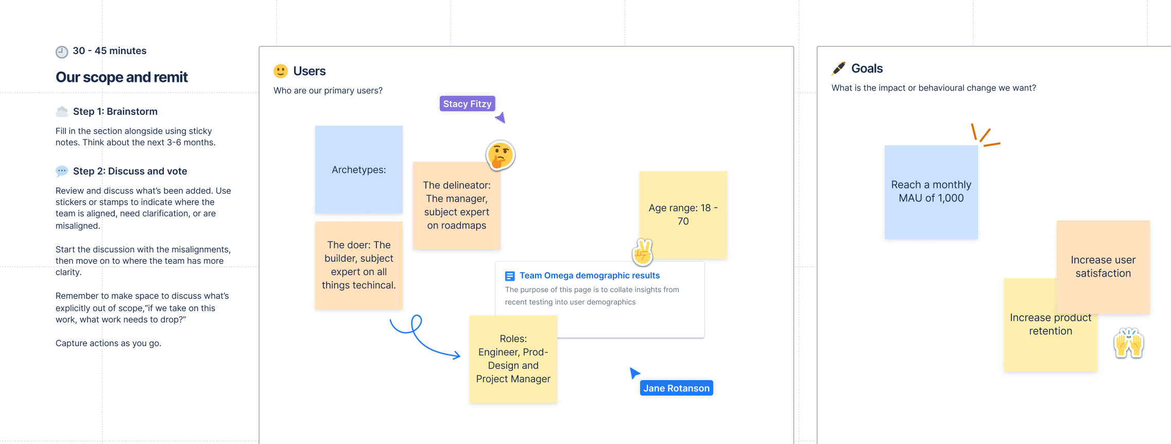Click the pen icon beside Goals

[839, 69]
